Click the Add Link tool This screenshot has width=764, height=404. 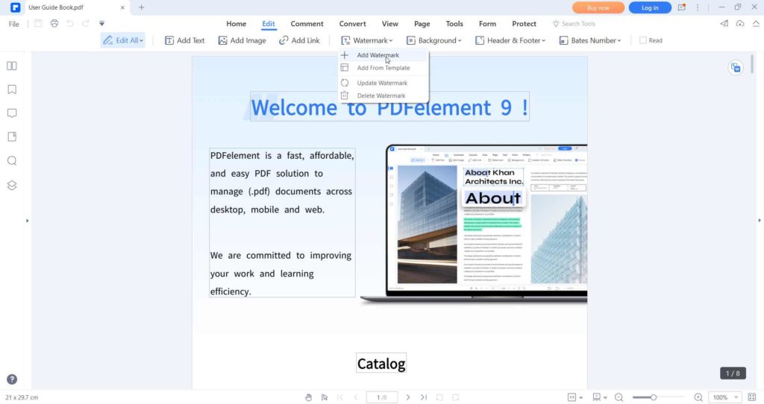click(x=299, y=40)
